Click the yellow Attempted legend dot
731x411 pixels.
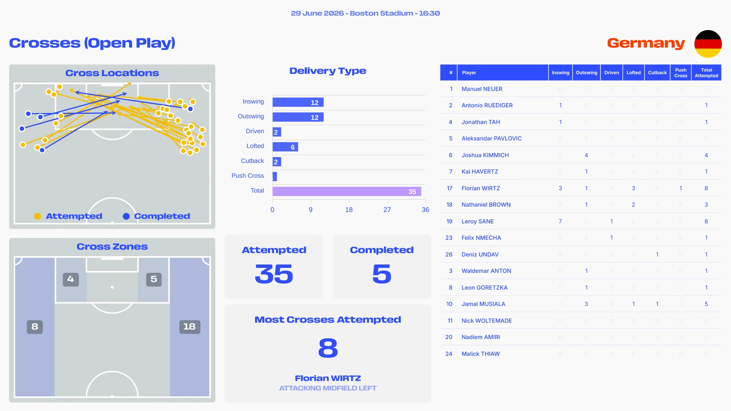tap(38, 216)
